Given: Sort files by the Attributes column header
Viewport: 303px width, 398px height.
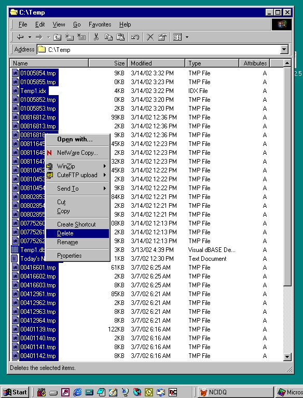Looking at the screenshot, I should (254, 63).
